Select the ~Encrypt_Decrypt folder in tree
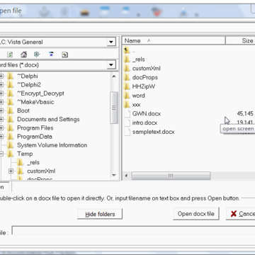The height and width of the screenshot is (255, 255). [40, 93]
